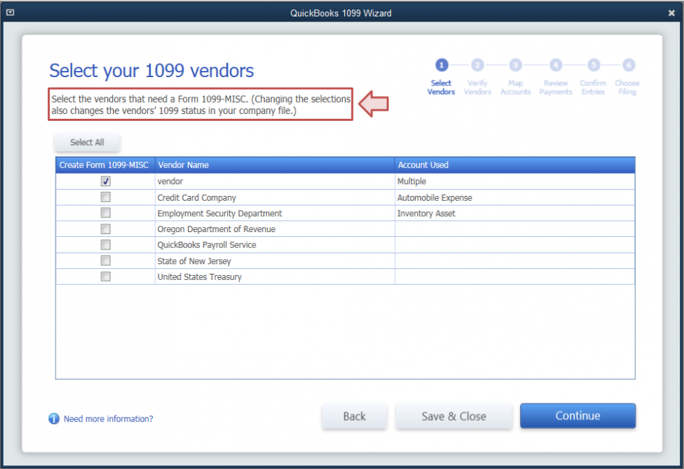Click the Continue button
The image size is (684, 469).
coord(577,416)
